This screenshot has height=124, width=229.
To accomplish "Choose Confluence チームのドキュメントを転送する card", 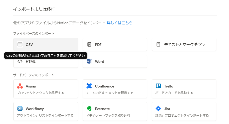I will [115, 89].
